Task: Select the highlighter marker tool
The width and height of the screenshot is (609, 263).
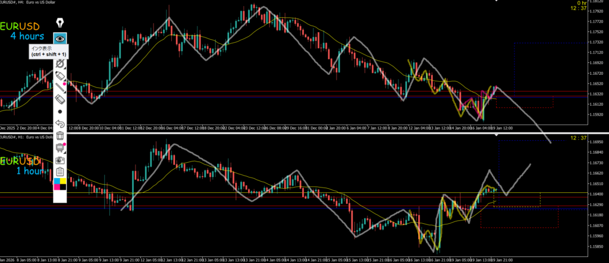Action: coord(60,75)
